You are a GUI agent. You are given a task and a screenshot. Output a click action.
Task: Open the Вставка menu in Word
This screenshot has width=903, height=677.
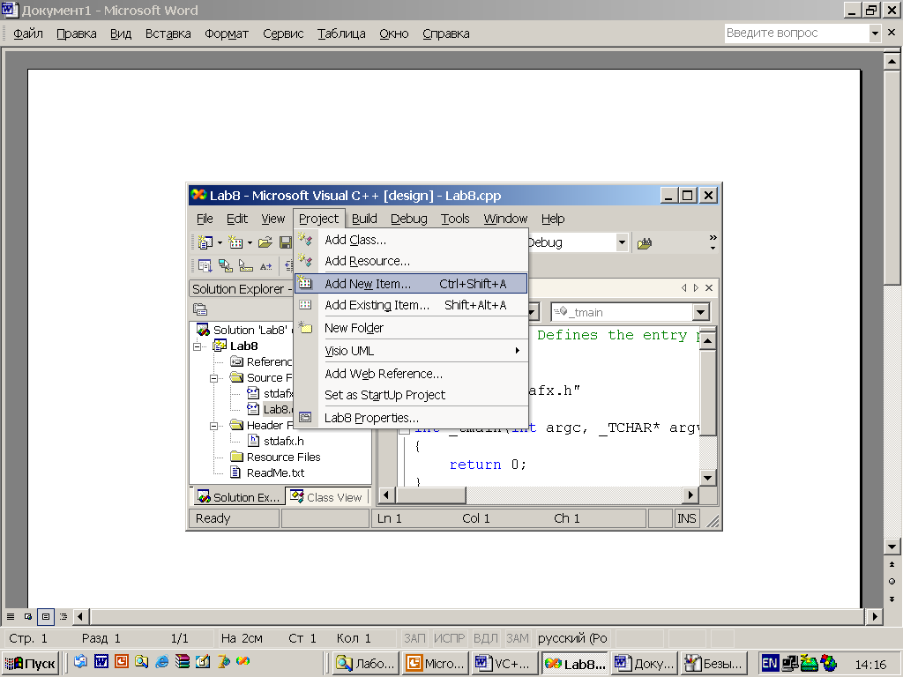(168, 33)
